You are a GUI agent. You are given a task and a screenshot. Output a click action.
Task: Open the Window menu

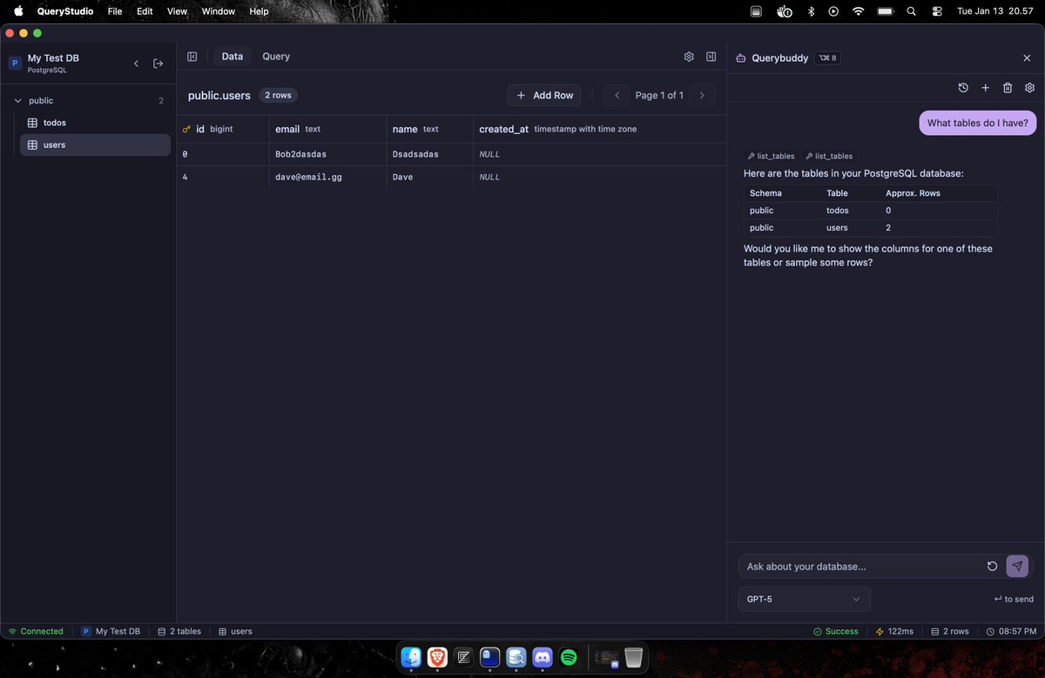[219, 11]
